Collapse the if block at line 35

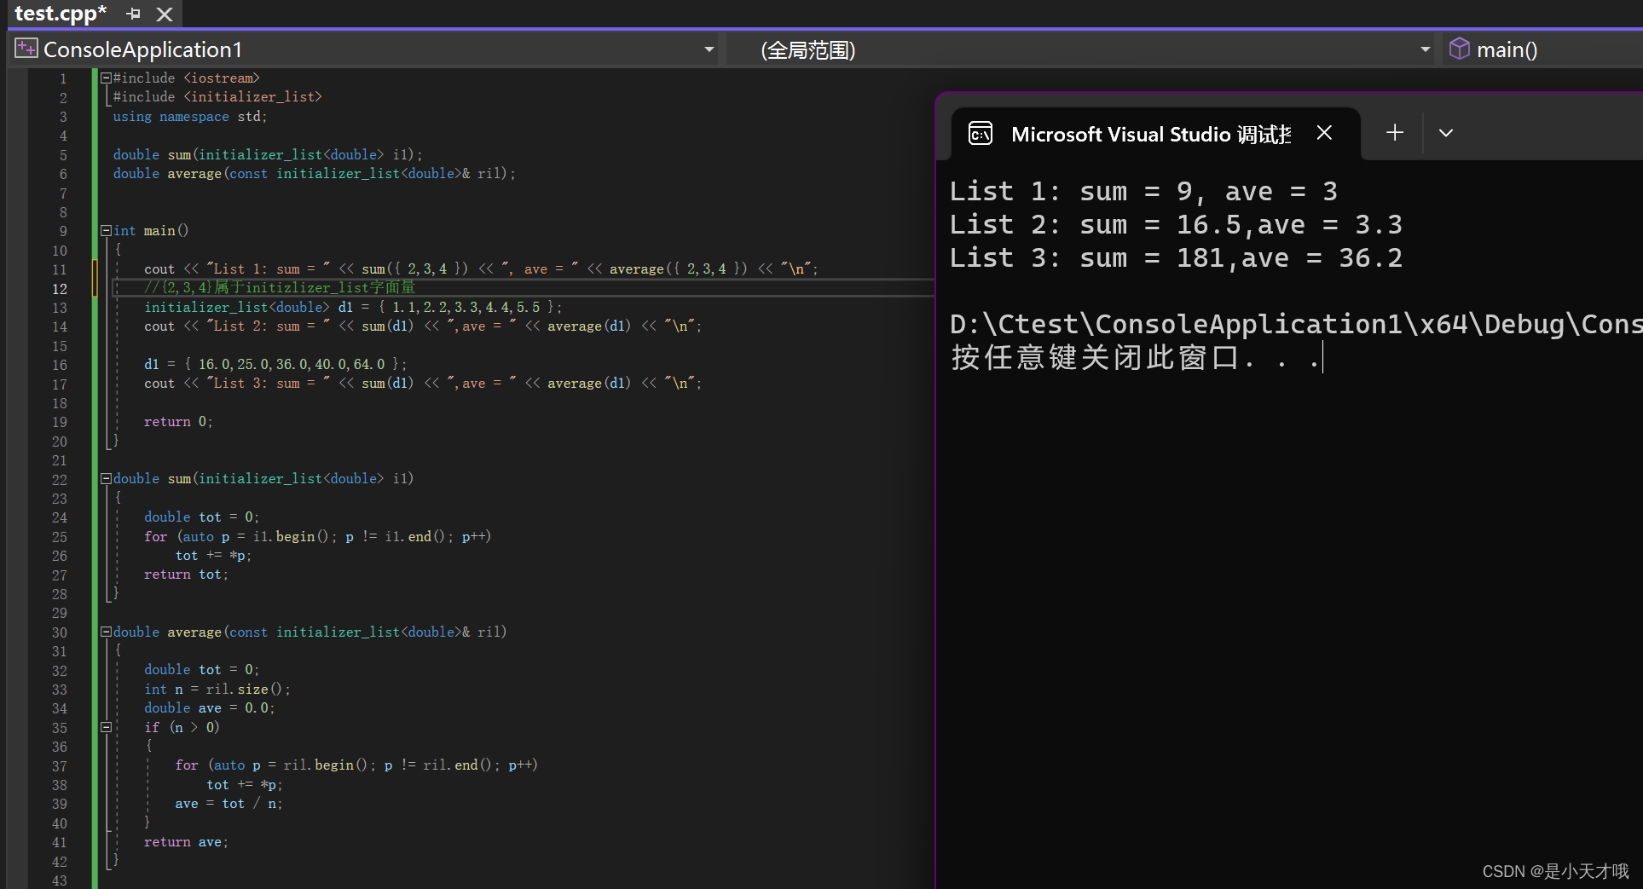click(106, 727)
